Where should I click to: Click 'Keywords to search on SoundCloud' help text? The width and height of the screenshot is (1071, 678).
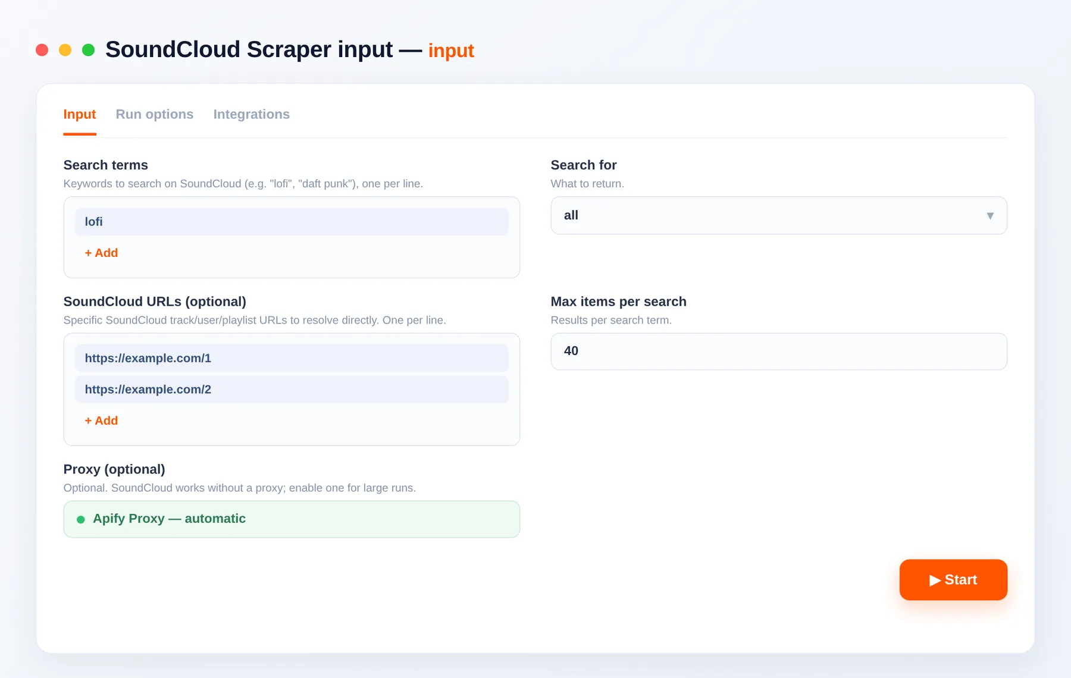(243, 184)
